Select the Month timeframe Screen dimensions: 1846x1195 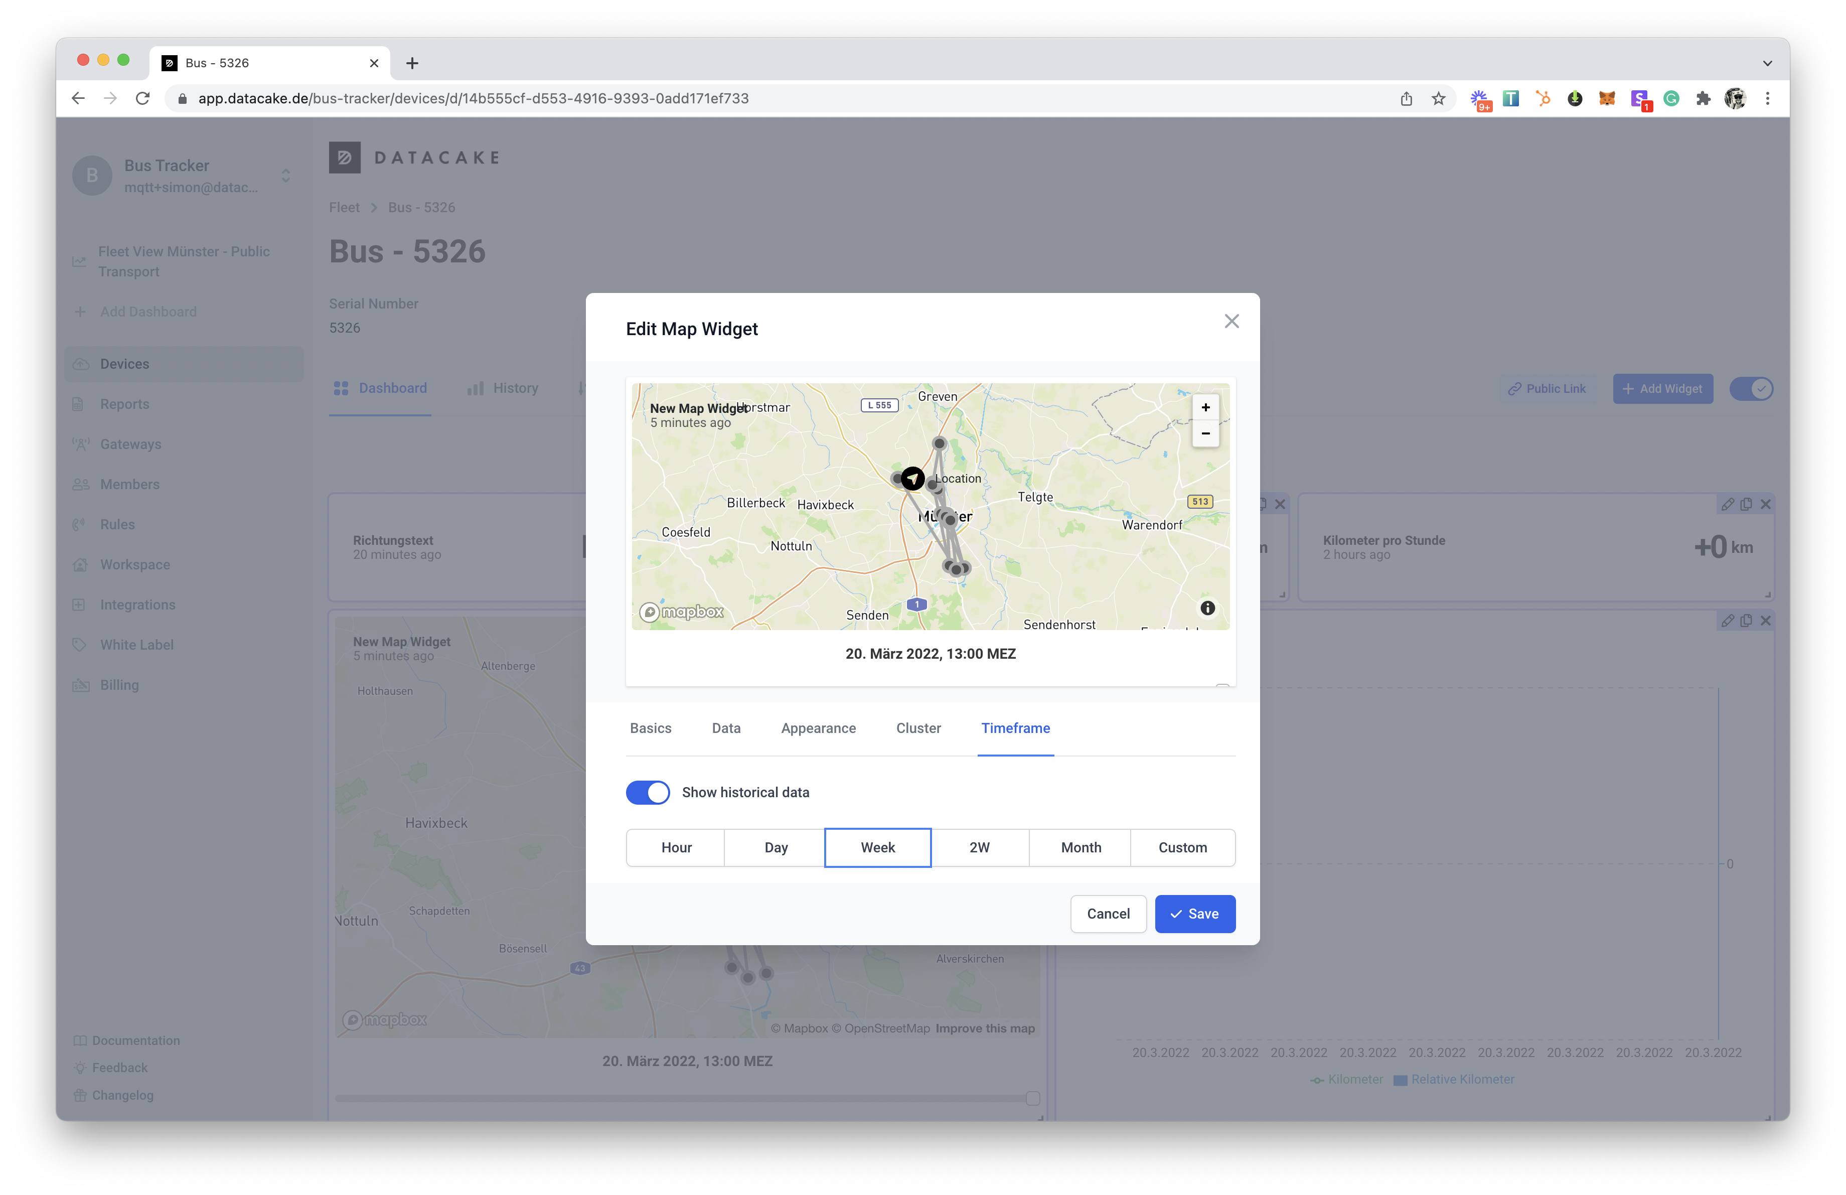point(1080,847)
